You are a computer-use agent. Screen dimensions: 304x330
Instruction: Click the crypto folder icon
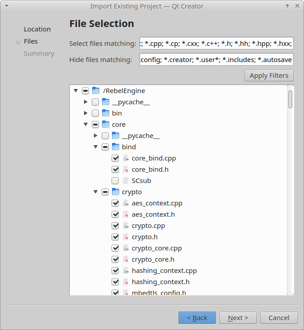pyautogui.click(x=116, y=192)
